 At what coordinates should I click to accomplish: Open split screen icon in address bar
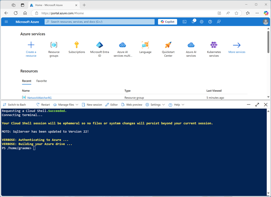(x=219, y=13)
